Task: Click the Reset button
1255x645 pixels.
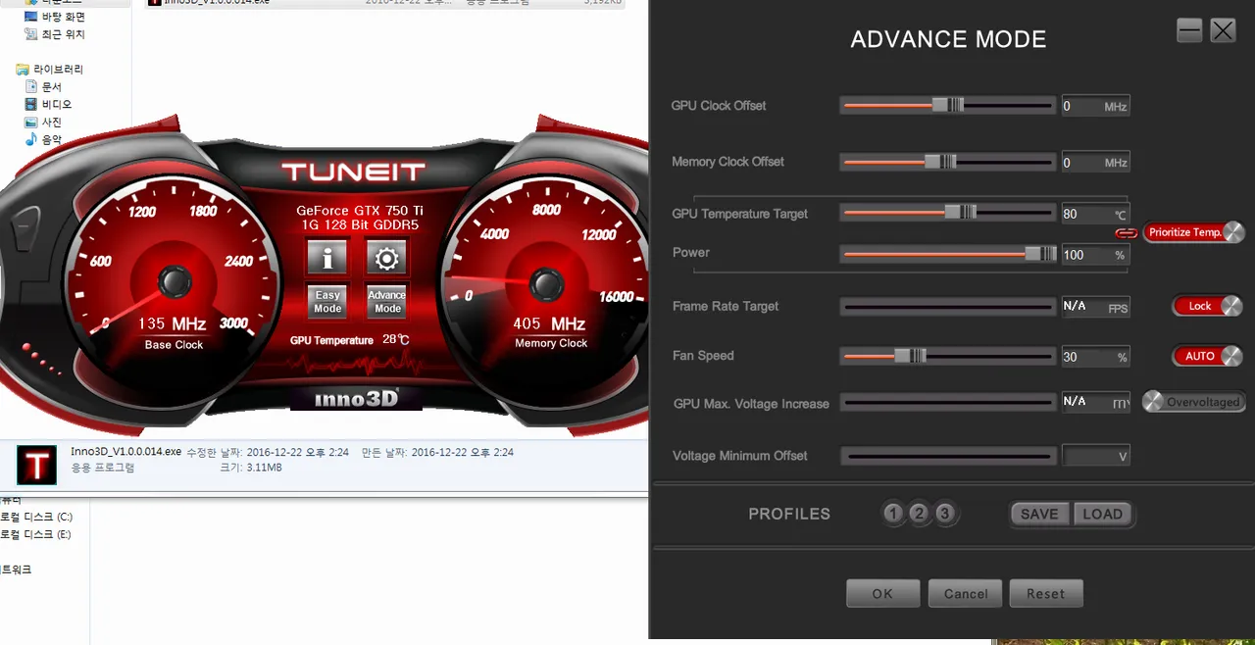Action: [1046, 593]
